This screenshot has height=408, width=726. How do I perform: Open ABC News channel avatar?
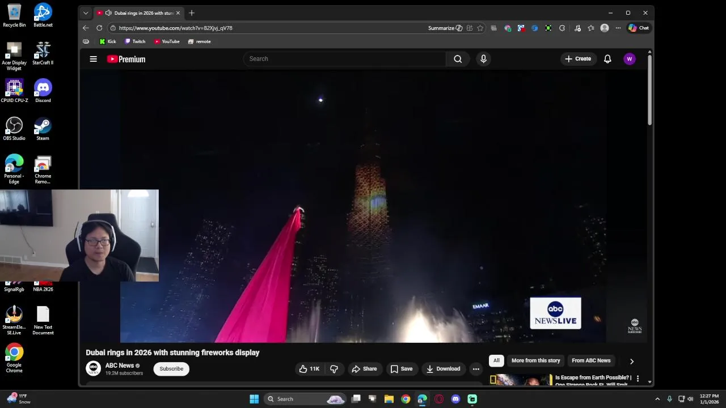93,368
